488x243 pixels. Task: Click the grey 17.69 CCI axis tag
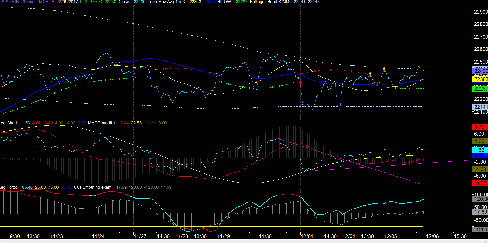click(480, 212)
